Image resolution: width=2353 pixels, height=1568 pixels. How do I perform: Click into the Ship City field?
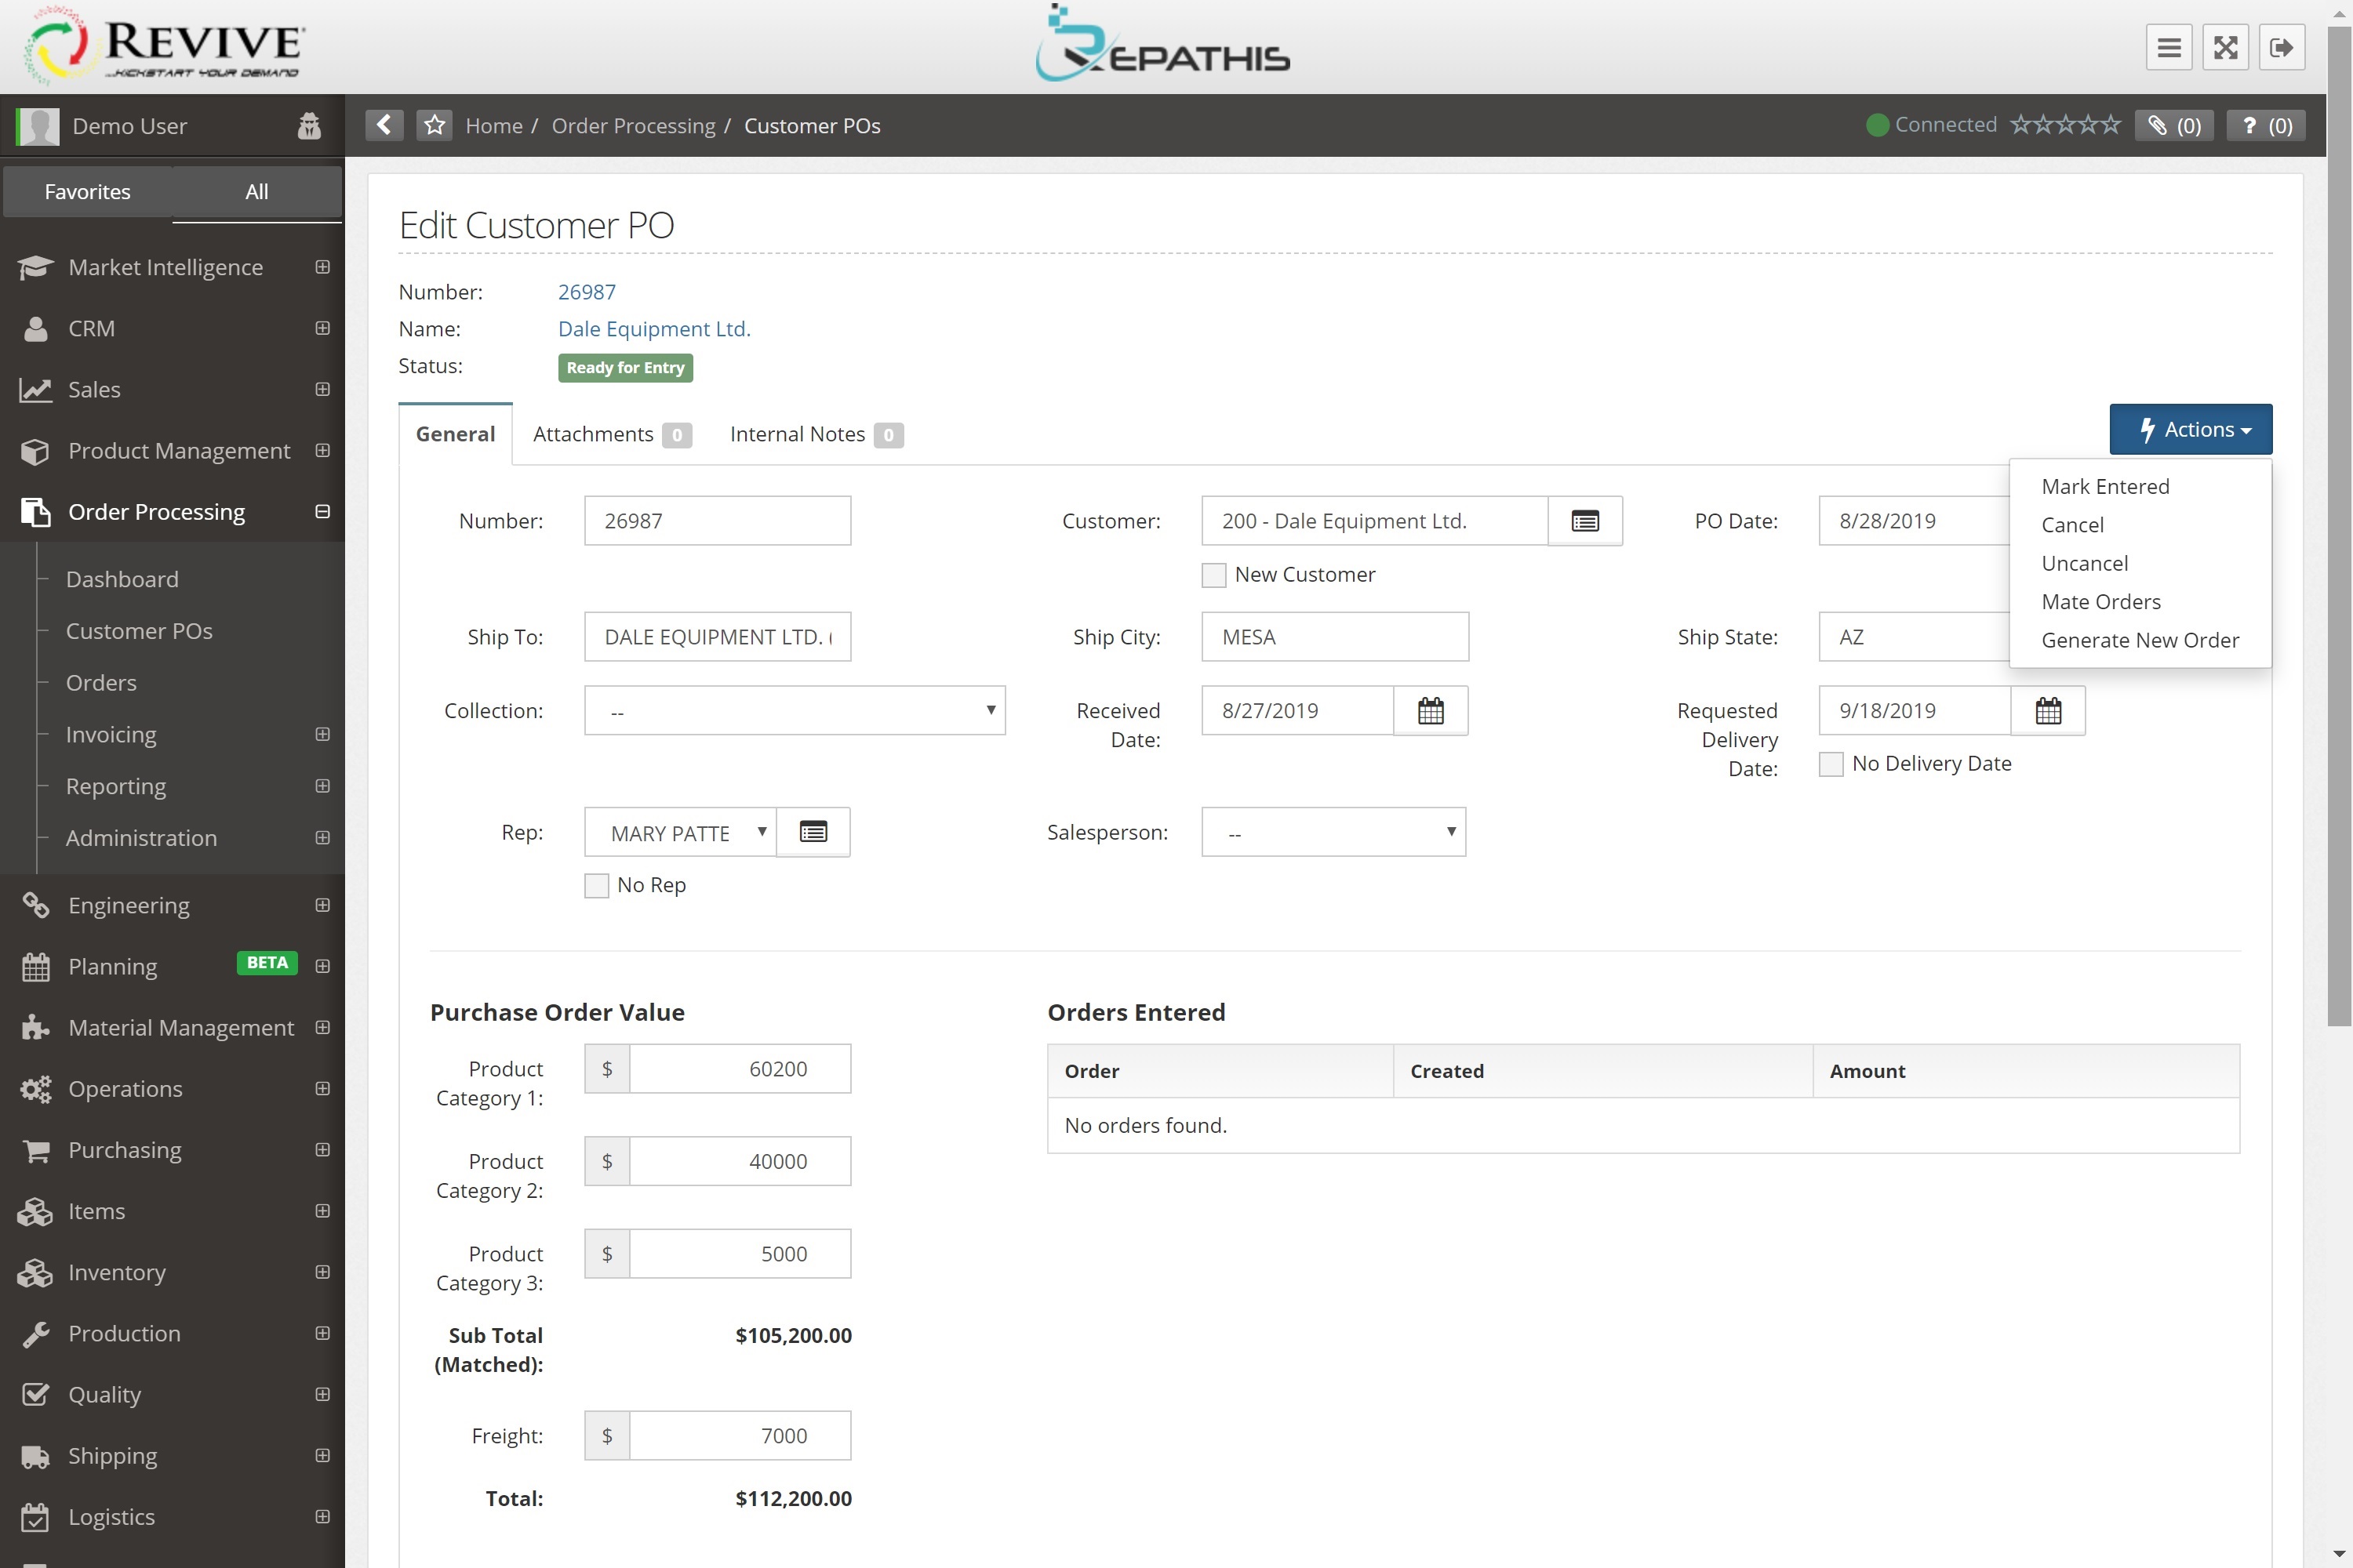1335,637
